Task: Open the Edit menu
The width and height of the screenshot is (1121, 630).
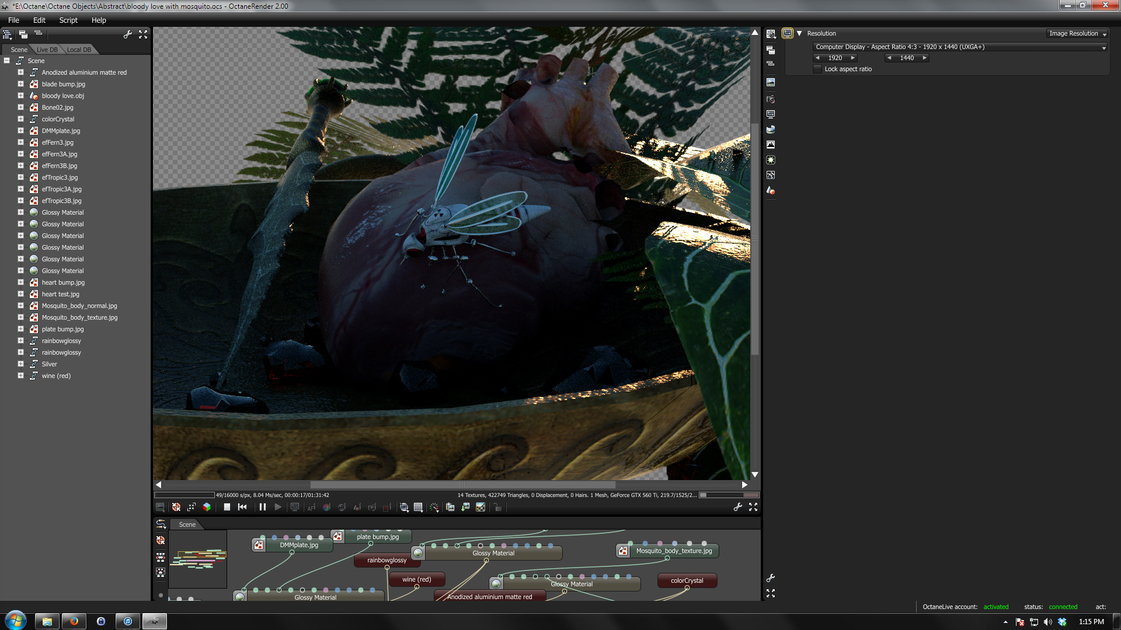Action: pos(39,20)
